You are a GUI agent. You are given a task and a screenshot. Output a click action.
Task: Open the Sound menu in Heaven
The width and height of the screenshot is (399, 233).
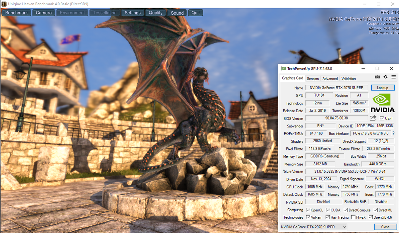[177, 13]
